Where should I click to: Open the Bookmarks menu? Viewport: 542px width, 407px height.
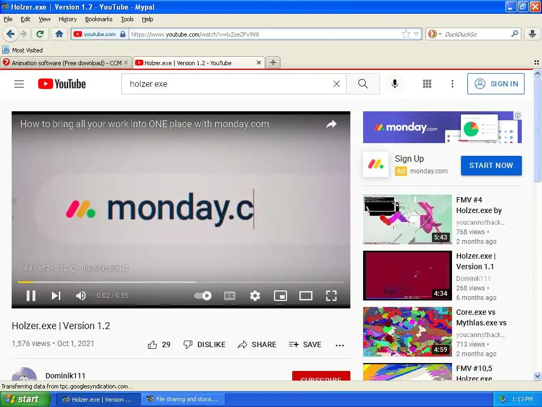point(99,19)
